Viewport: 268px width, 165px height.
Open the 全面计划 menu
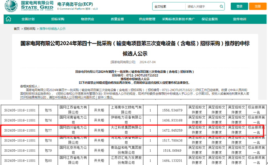pos(28,19)
